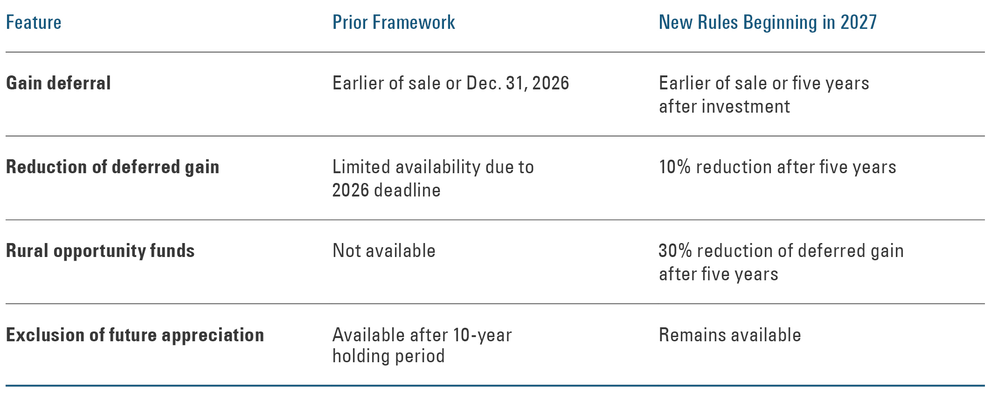Click the text 'after investment'
This screenshot has width=991, height=399.
coord(724,106)
